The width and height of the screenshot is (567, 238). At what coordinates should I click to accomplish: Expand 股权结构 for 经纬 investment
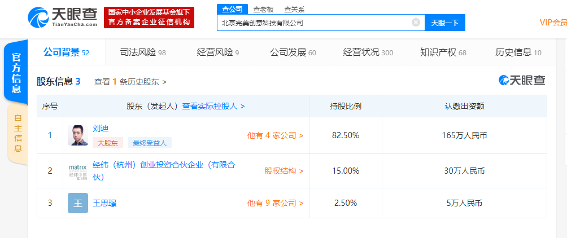tap(283, 170)
